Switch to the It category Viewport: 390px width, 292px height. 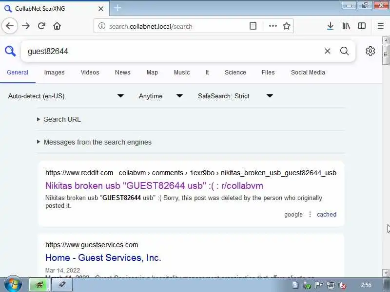click(x=207, y=72)
